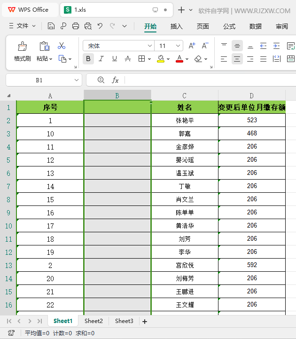Open the 文件 menu dropdown
This screenshot has width=296, height=339.
coord(23,26)
